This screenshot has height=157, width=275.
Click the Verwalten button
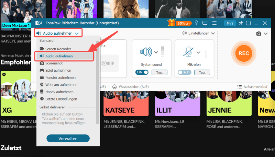tap(68, 138)
